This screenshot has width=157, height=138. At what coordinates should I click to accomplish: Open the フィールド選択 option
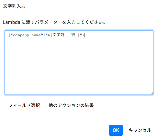coord(24,105)
